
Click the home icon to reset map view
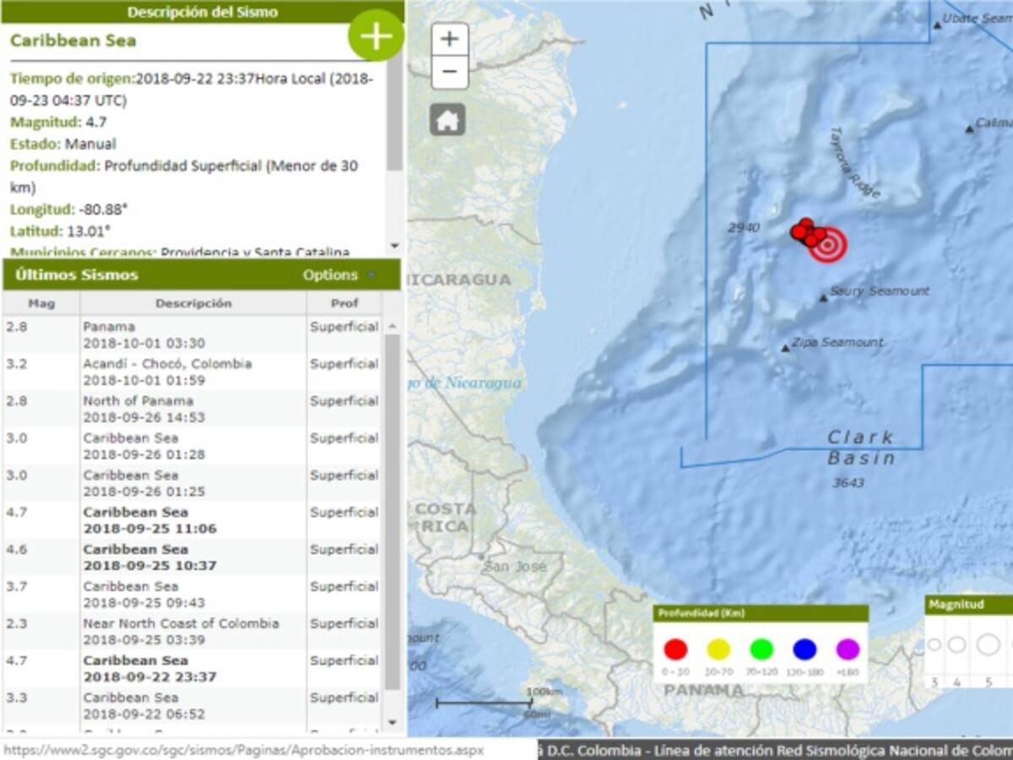447,118
